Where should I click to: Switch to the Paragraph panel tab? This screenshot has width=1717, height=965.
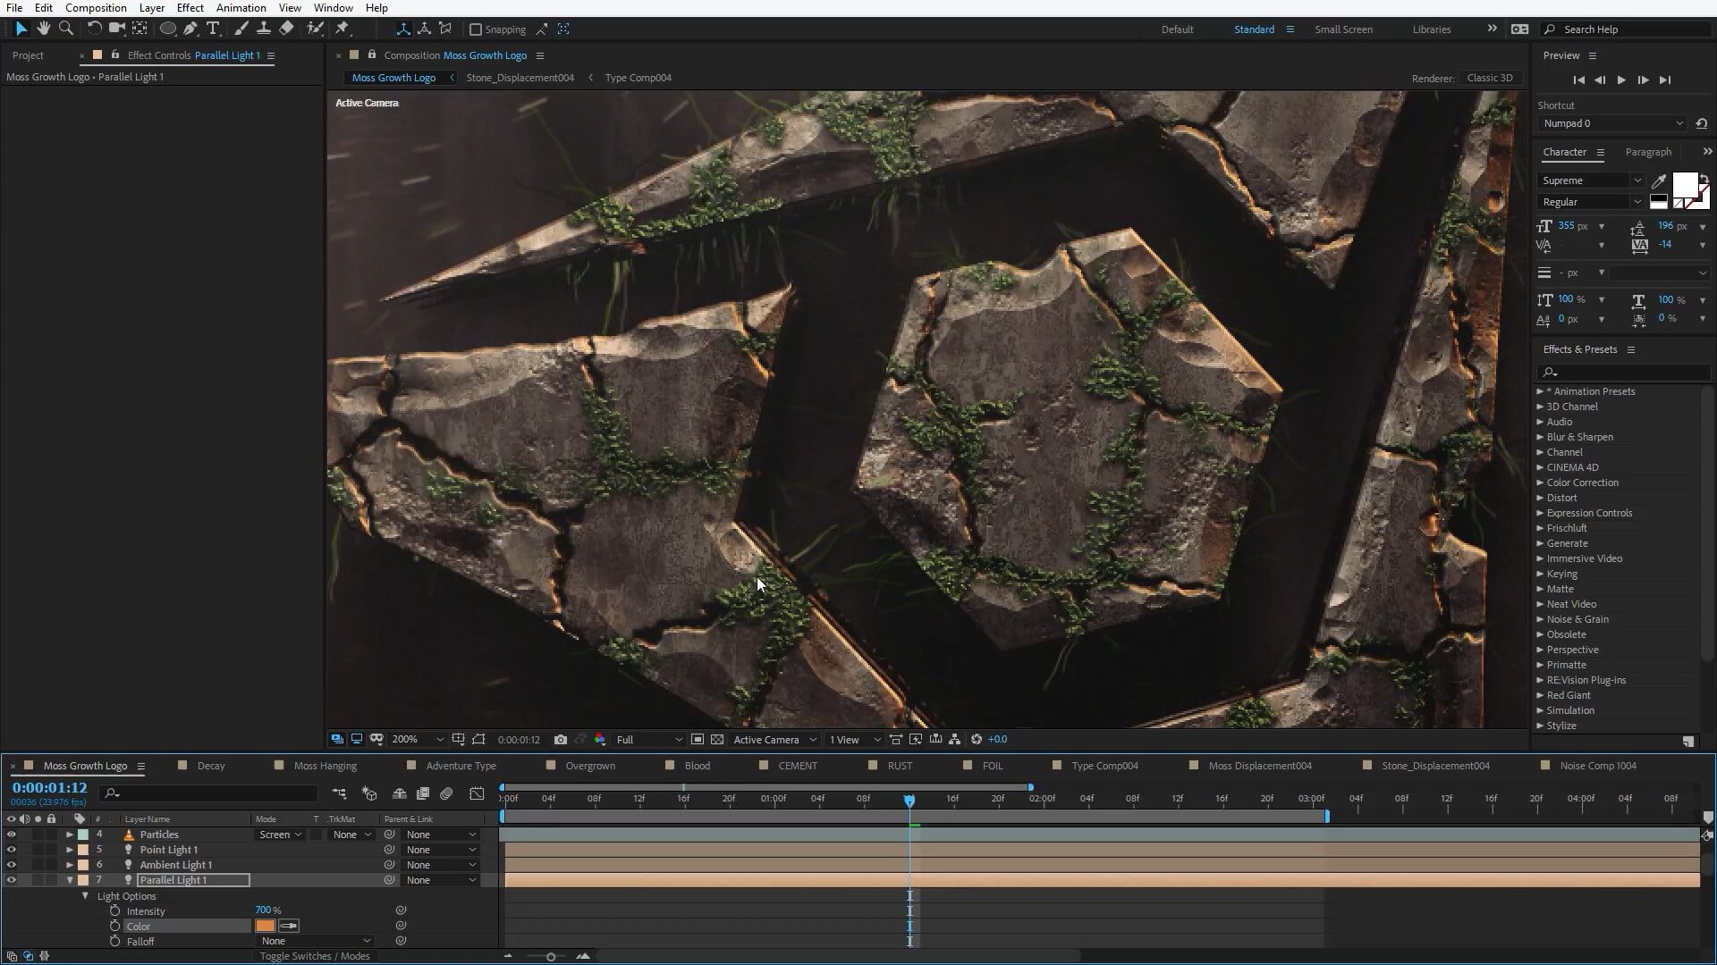1648,152
